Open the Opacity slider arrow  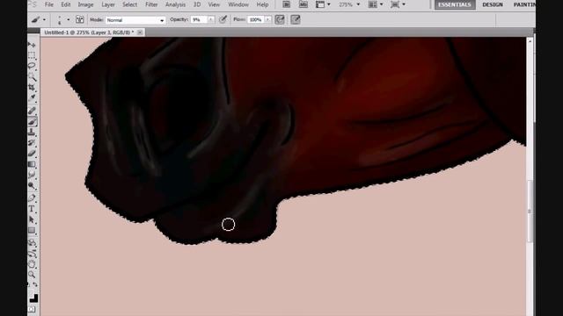211,19
